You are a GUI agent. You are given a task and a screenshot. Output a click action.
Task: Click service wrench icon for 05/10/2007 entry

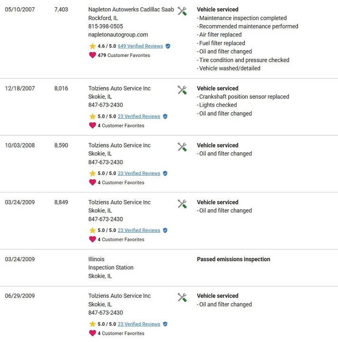[182, 11]
